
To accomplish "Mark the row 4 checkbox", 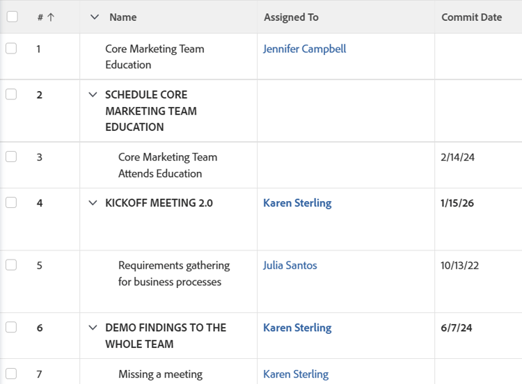I will [11, 203].
